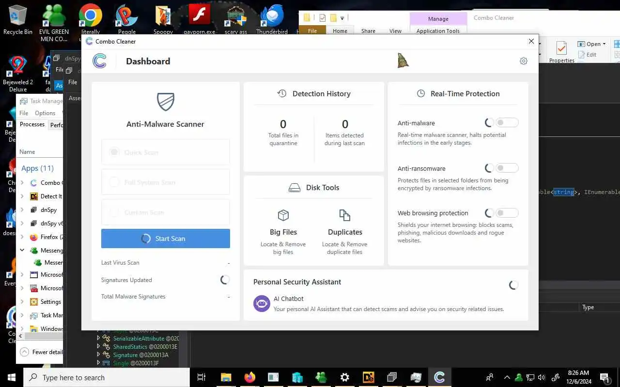The image size is (620, 387).
Task: Open Thunderbird desktop shortcut
Action: (x=272, y=20)
